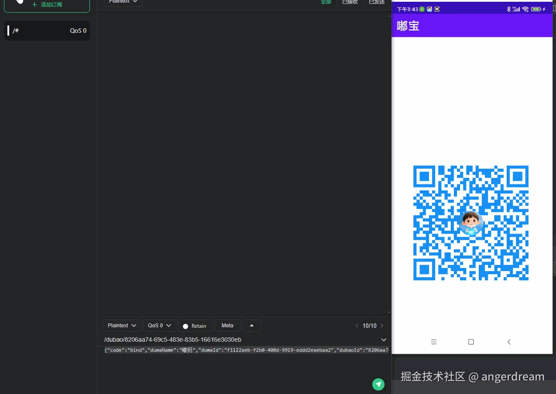The height and width of the screenshot is (394, 556).
Task: Add a new subscription
Action: [x=47, y=5]
